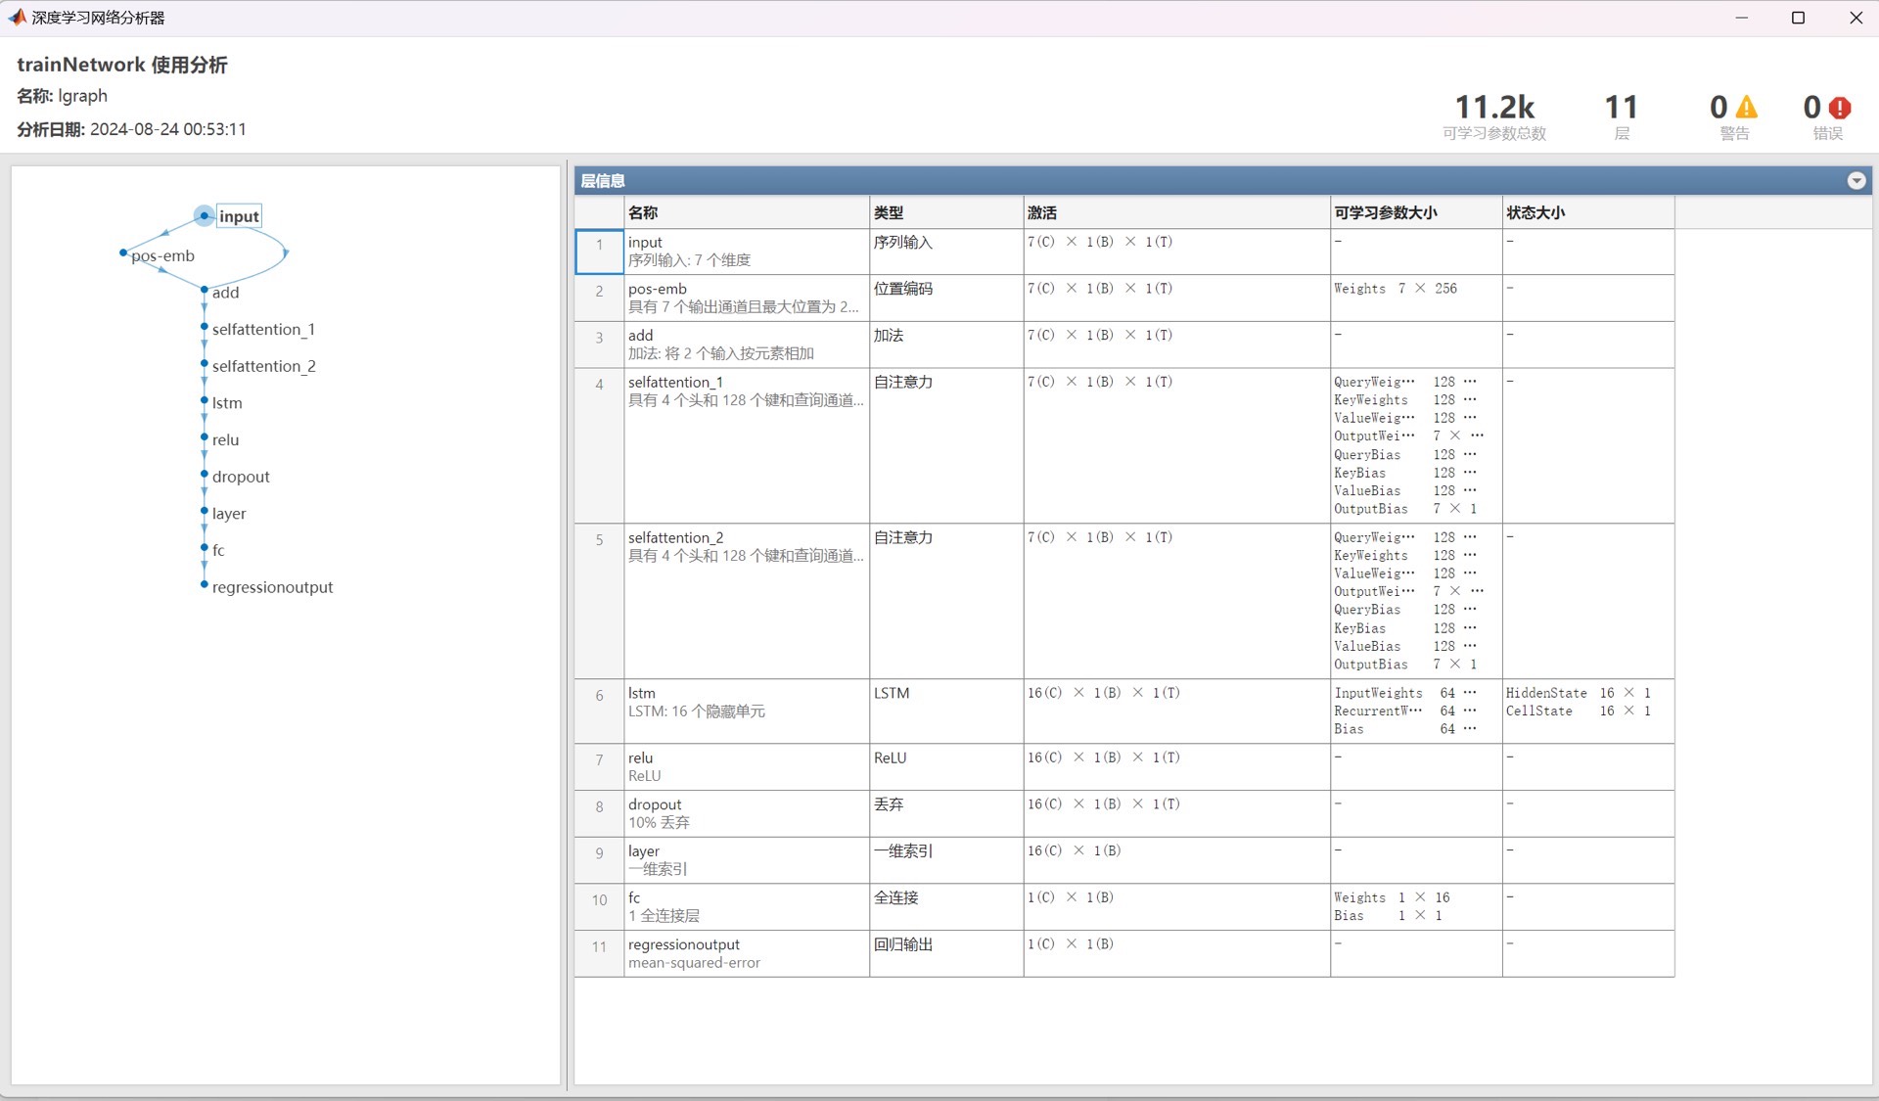This screenshot has width=1879, height=1101.
Task: Click the add node in graph
Action: [225, 293]
